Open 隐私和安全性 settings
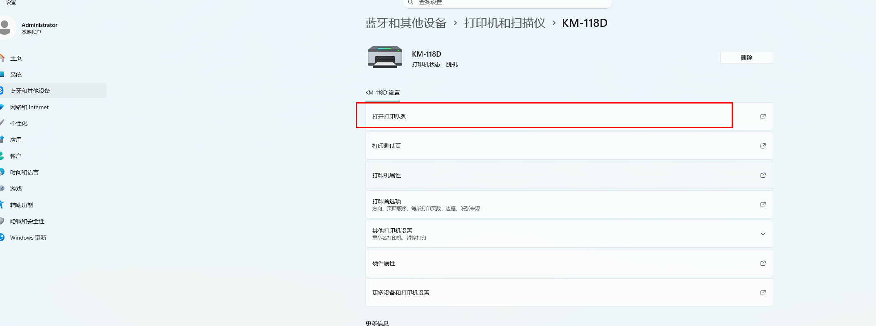Viewport: 876px width, 326px height. [x=53, y=221]
